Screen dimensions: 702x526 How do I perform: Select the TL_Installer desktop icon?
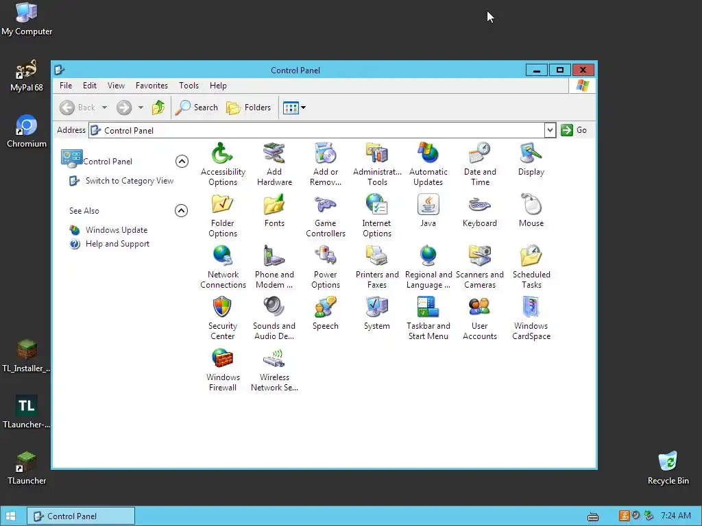click(x=27, y=356)
